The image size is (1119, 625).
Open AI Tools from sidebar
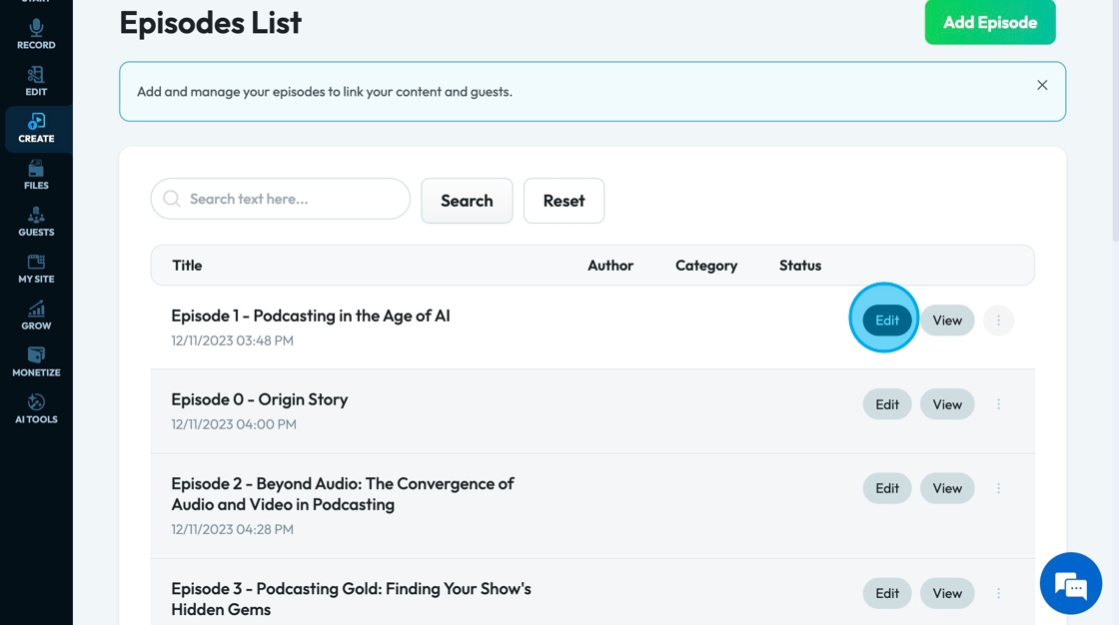(36, 409)
